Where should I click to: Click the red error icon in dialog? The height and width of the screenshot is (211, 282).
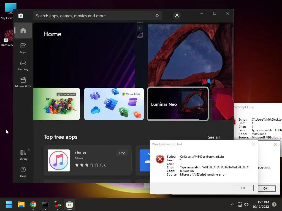click(x=160, y=159)
